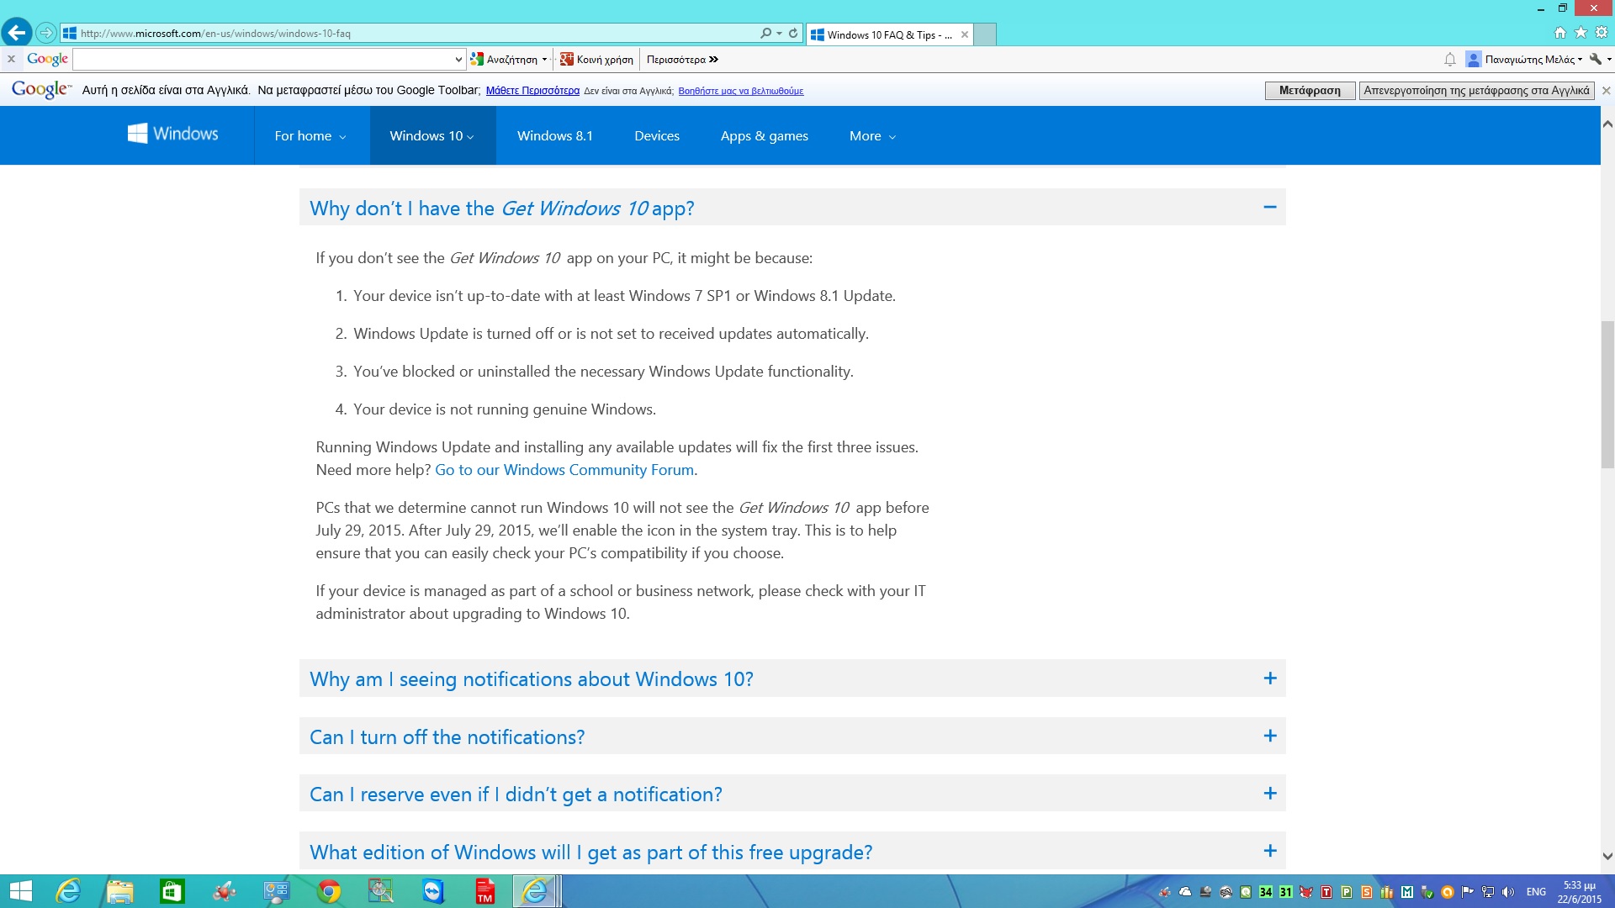Click the red fox tray icon

point(1306,892)
